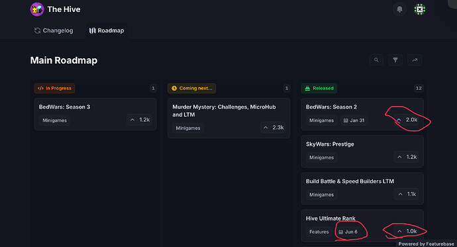Click Minigames tag on BedWars Season 2
The width and height of the screenshot is (457, 247).
[321, 121]
